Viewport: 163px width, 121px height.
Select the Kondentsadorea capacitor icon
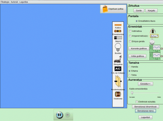coord(118,82)
